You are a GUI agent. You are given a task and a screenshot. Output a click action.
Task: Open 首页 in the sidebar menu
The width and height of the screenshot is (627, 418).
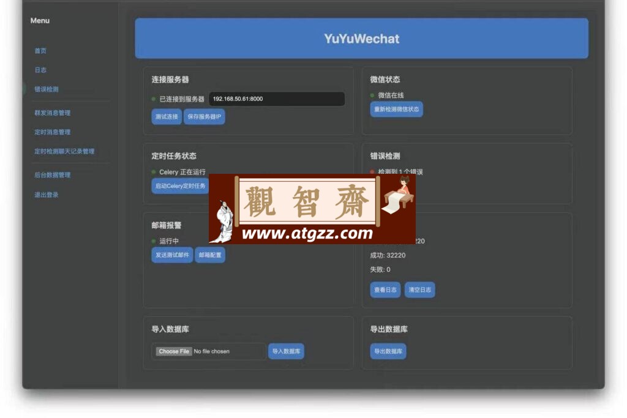pos(40,51)
